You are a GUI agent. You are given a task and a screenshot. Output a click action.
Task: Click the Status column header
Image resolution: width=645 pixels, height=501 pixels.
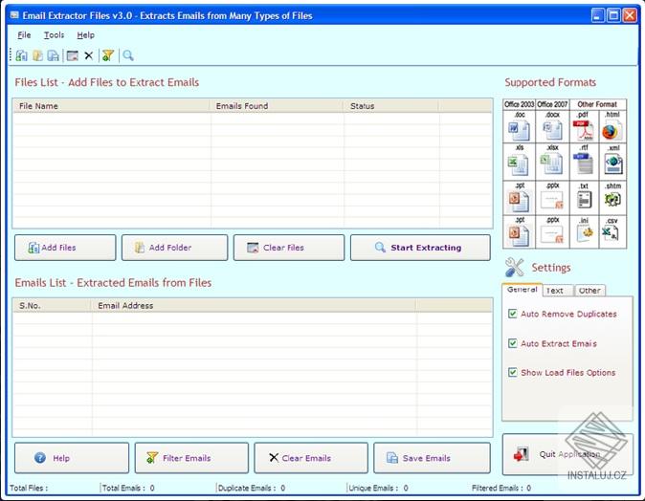pos(391,106)
